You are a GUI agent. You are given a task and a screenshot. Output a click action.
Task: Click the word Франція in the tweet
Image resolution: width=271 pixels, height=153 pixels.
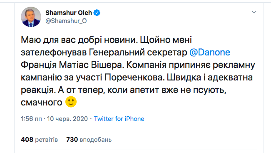(39, 65)
